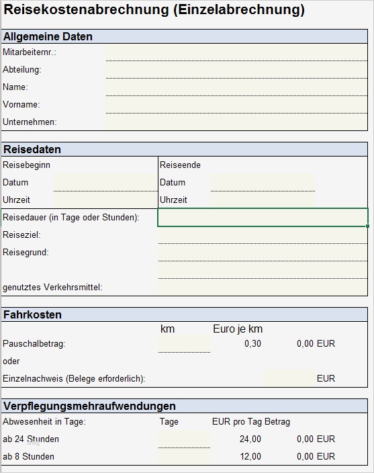Screen dimensions: 374x473
Task: Click the Tage column heading
Action: click(169, 422)
